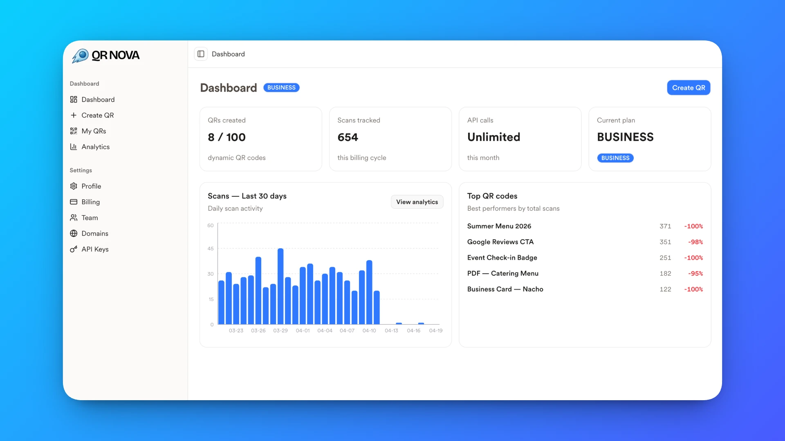The width and height of the screenshot is (785, 441).
Task: Open Google Reviews CTA entry
Action: (x=500, y=242)
